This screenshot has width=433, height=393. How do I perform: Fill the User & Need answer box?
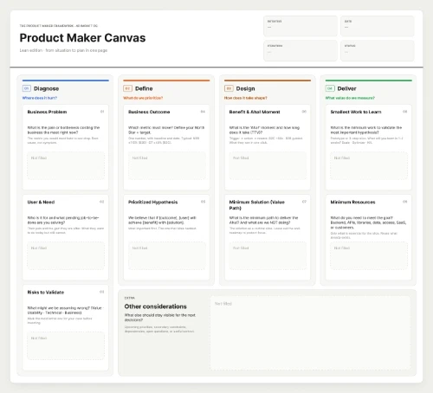point(66,255)
